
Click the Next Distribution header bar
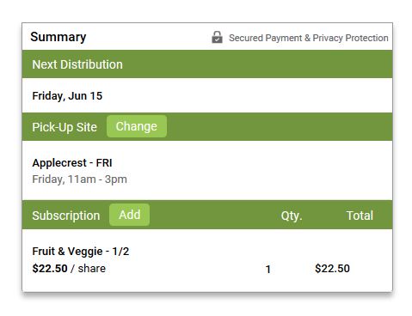(207, 64)
